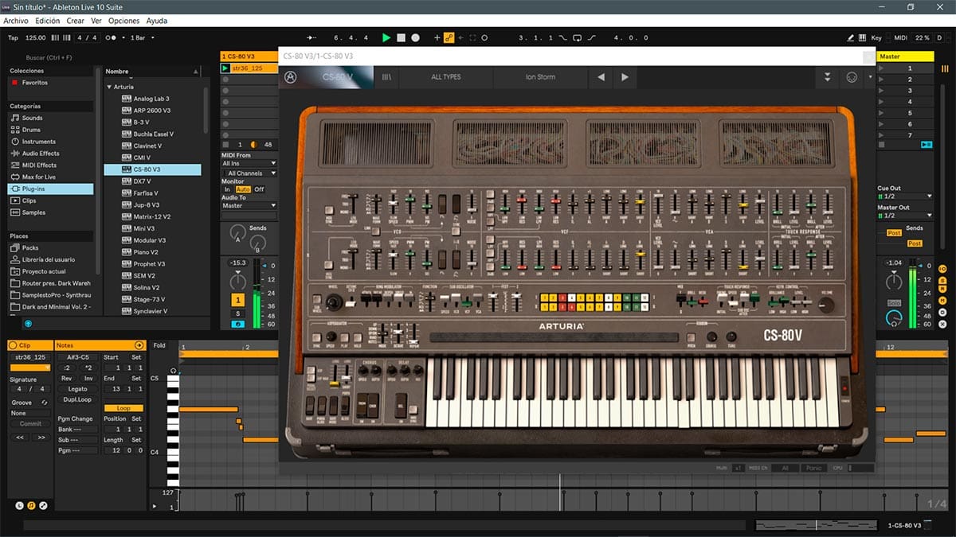
Task: Solo track 1 with S button
Action: pos(237,313)
